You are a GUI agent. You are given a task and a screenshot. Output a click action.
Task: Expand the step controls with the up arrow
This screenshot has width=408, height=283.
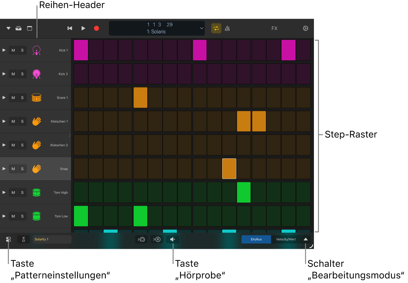(306, 239)
